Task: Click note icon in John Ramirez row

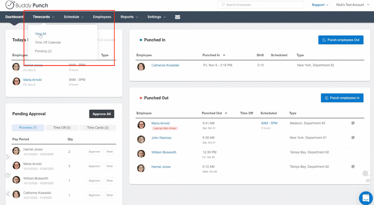Action: tap(353, 137)
